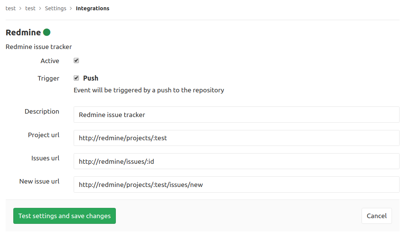
Task: Click the bold Push label
Action: (x=91, y=78)
